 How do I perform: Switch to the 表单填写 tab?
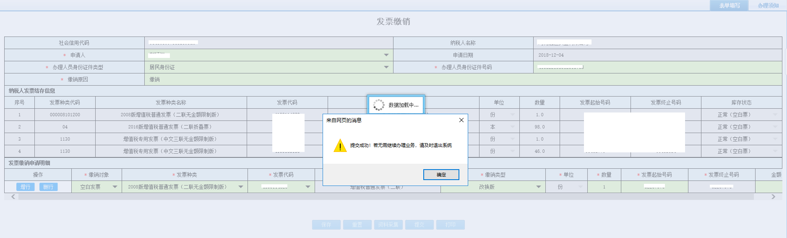[x=729, y=5]
